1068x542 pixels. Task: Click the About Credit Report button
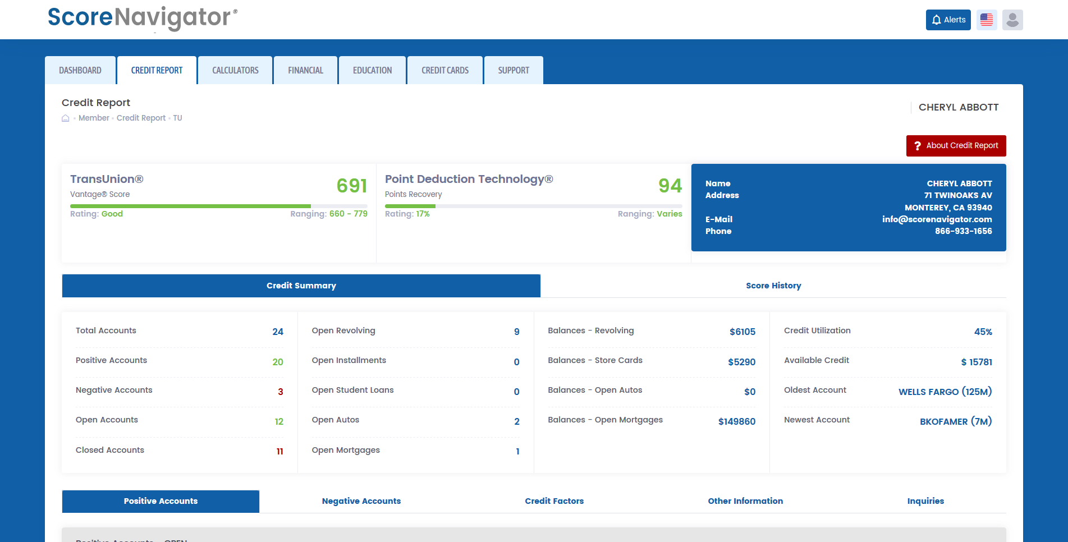coord(956,146)
